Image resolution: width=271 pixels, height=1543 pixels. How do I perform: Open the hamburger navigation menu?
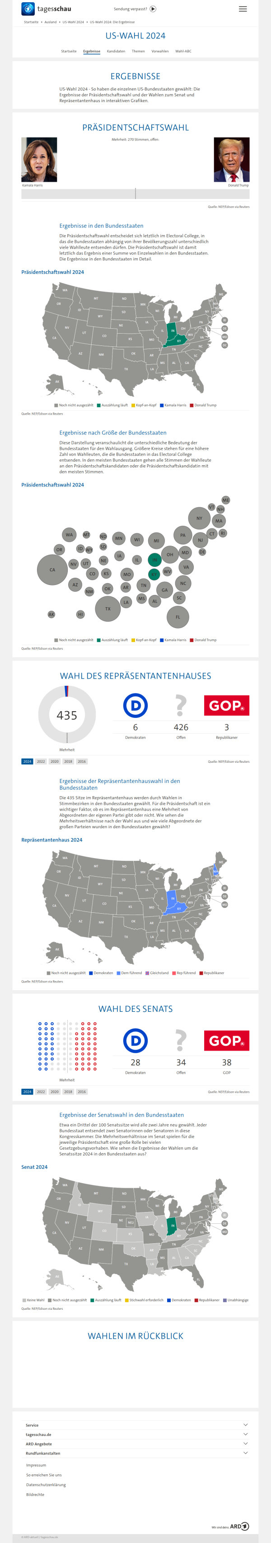coord(242,9)
